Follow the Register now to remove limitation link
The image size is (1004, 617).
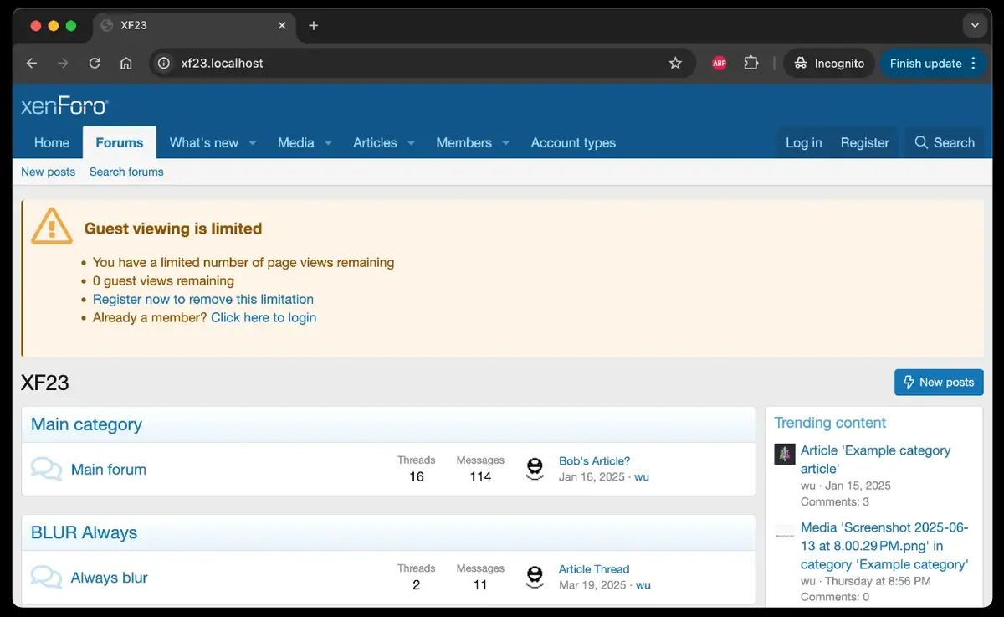pyautogui.click(x=202, y=299)
